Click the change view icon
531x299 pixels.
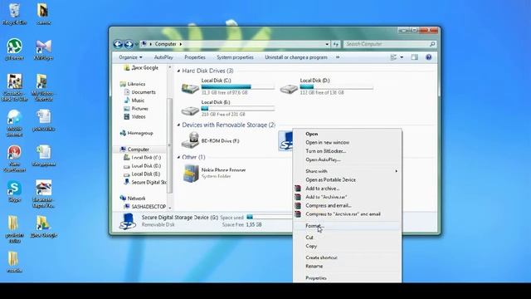coord(393,57)
